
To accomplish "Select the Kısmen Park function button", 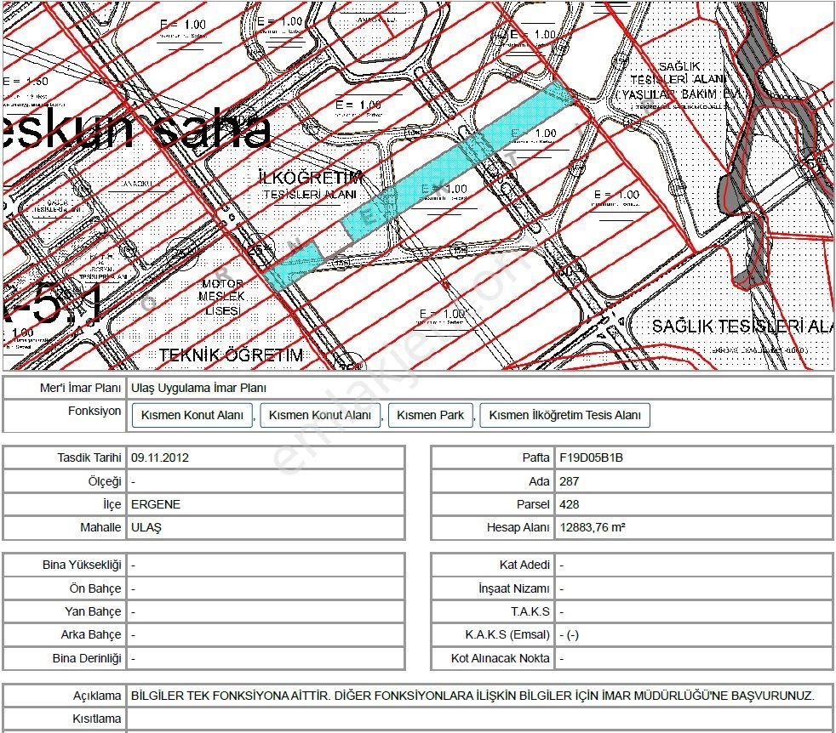I will point(431,415).
